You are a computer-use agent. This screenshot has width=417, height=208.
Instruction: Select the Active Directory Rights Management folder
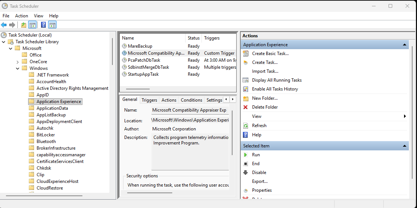[72, 88]
